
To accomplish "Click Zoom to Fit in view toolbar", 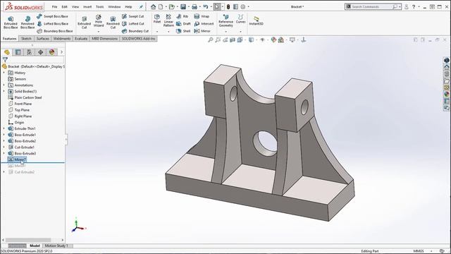I will [x=211, y=40].
